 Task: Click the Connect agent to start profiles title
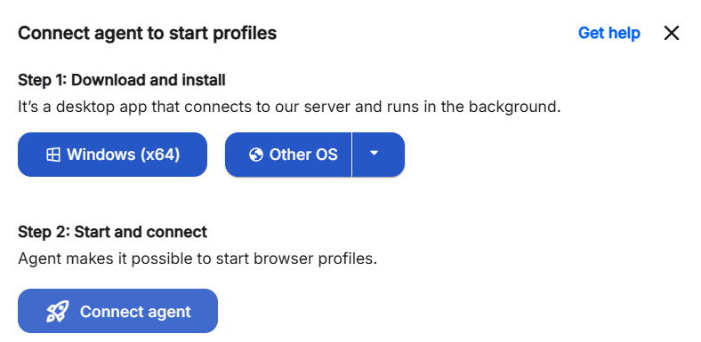[147, 34]
